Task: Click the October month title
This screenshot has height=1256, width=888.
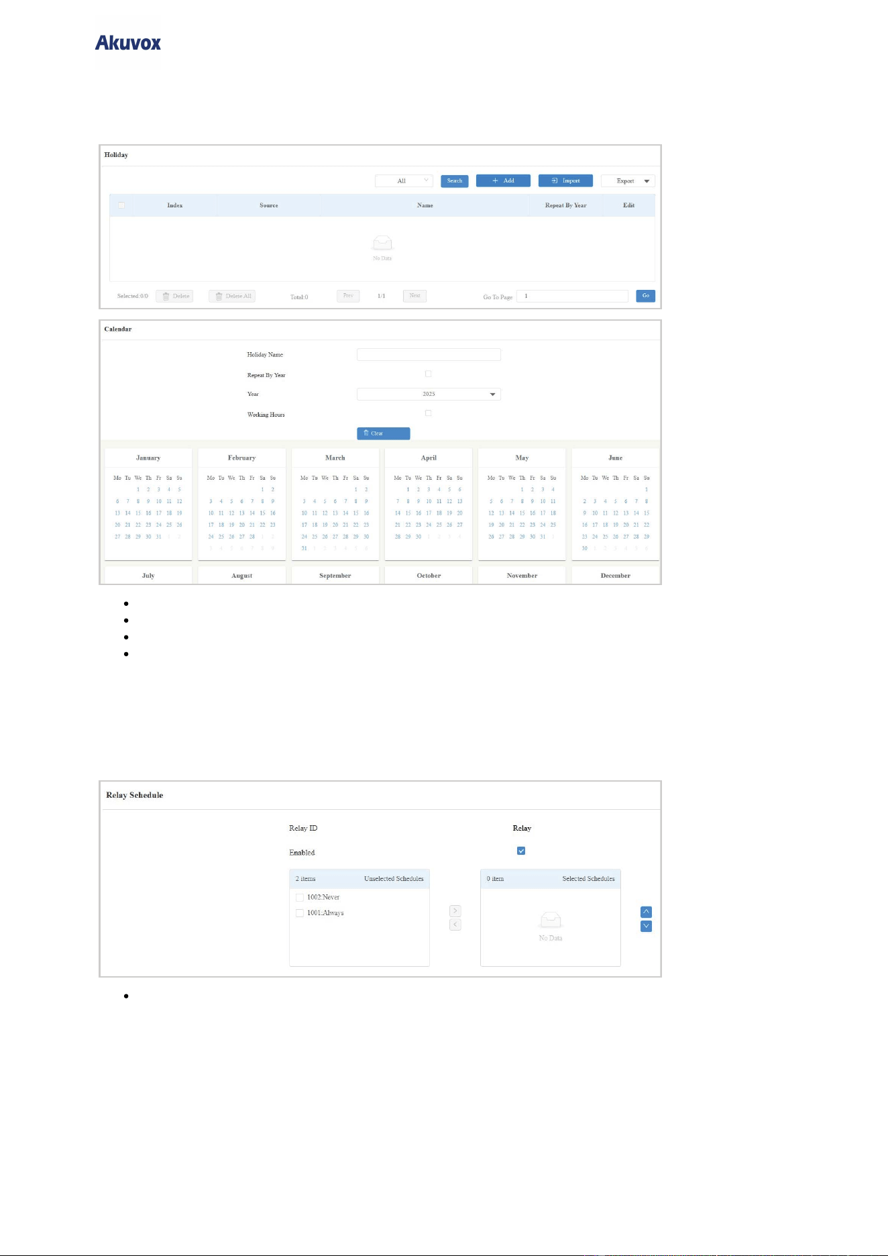Action: [x=429, y=576]
